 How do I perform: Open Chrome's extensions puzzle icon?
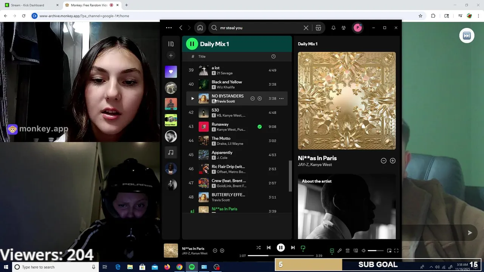pyautogui.click(x=433, y=16)
